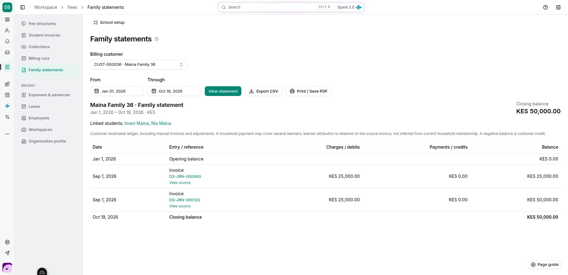The width and height of the screenshot is (568, 275).
Task: Open Collections in the sidebar
Action: point(48,47)
